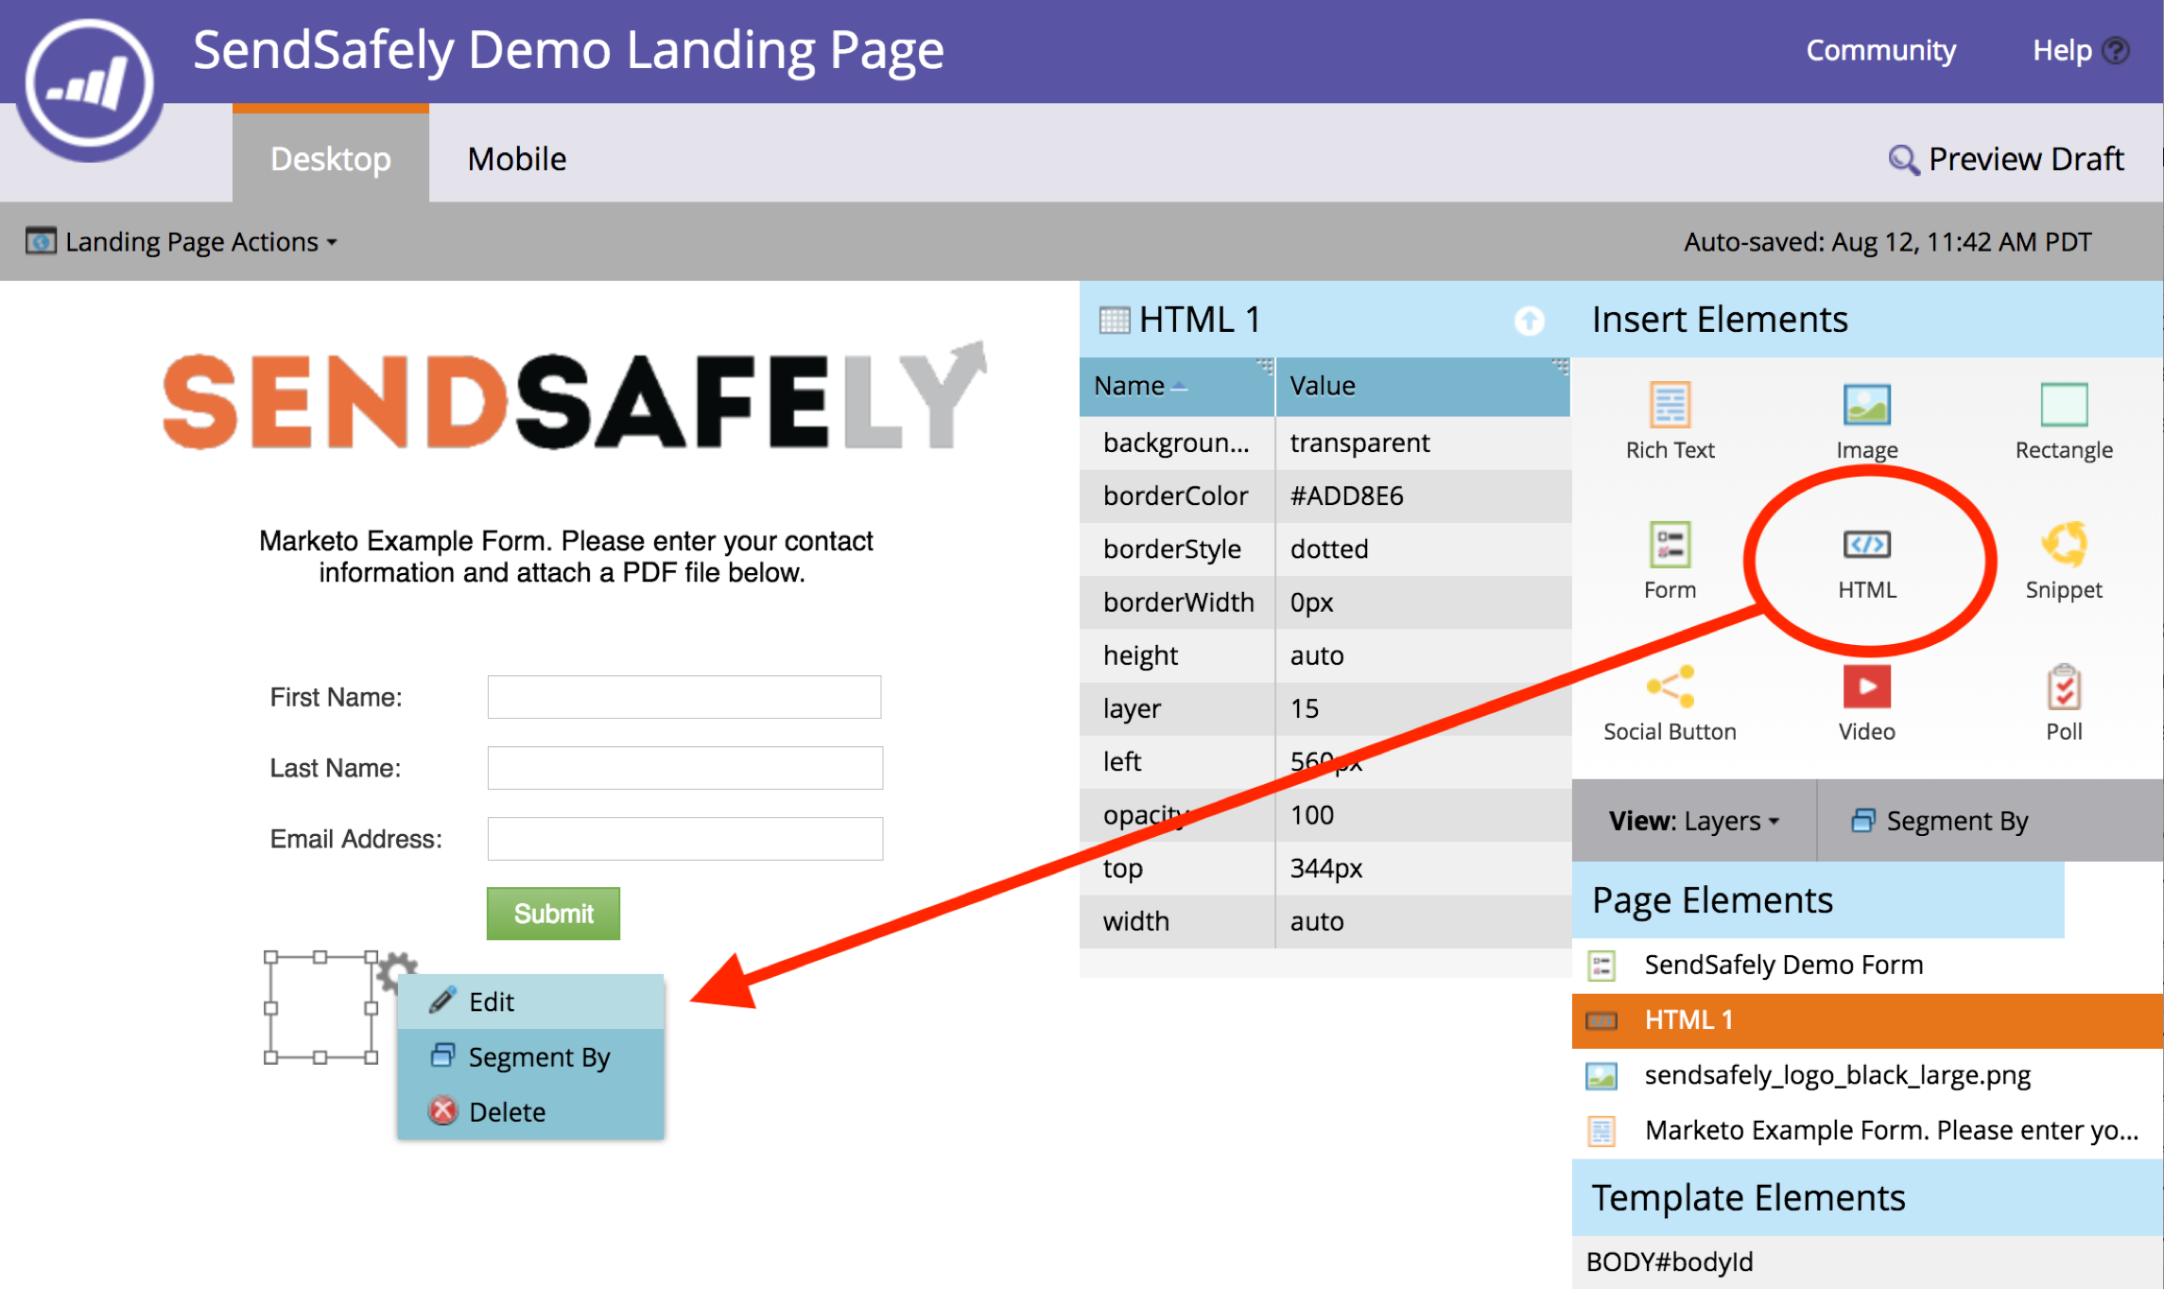Click the Value column header
The height and width of the screenshot is (1289, 2164).
pos(1423,386)
